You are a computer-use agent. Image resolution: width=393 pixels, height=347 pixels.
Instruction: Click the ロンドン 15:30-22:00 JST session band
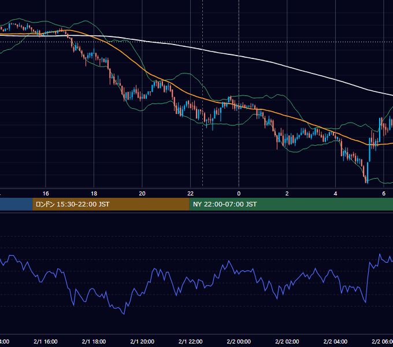[x=111, y=204]
